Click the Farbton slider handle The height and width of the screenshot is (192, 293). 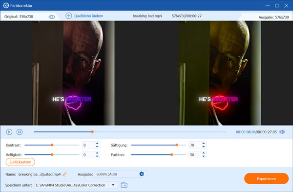(171, 154)
